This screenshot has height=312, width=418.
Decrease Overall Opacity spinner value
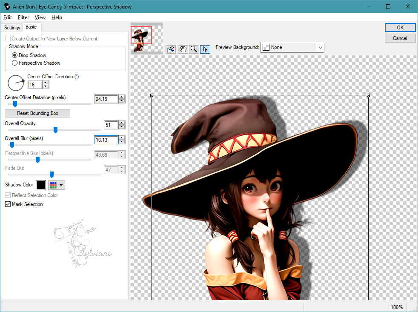coord(122,127)
